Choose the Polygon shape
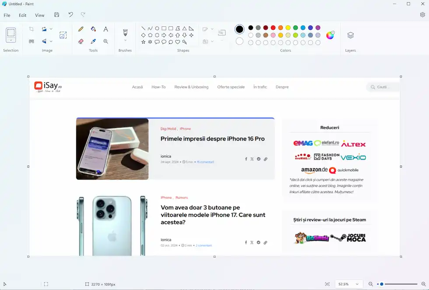 178,28
